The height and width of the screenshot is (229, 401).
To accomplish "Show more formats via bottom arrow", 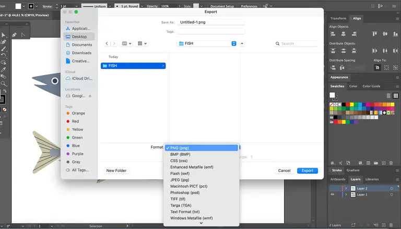I will pyautogui.click(x=201, y=223).
